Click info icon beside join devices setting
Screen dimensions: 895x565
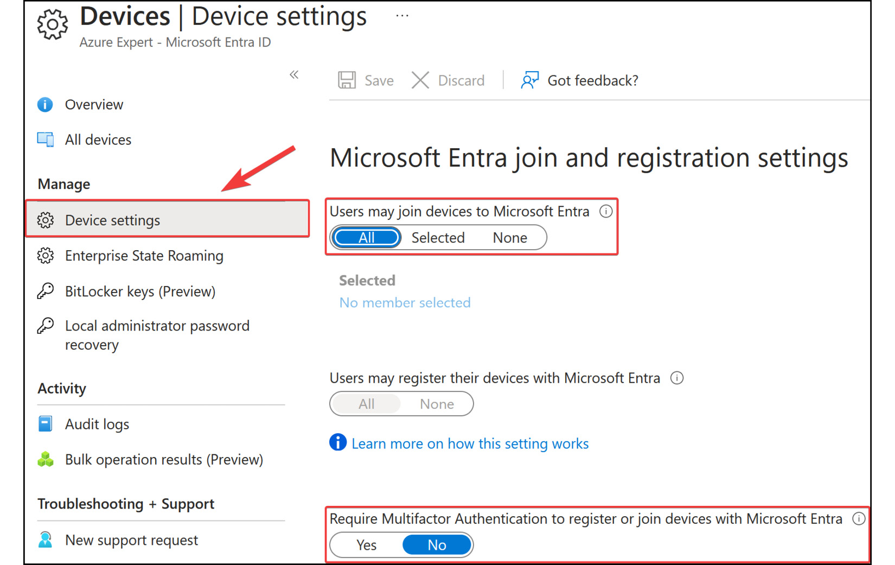[x=606, y=211]
